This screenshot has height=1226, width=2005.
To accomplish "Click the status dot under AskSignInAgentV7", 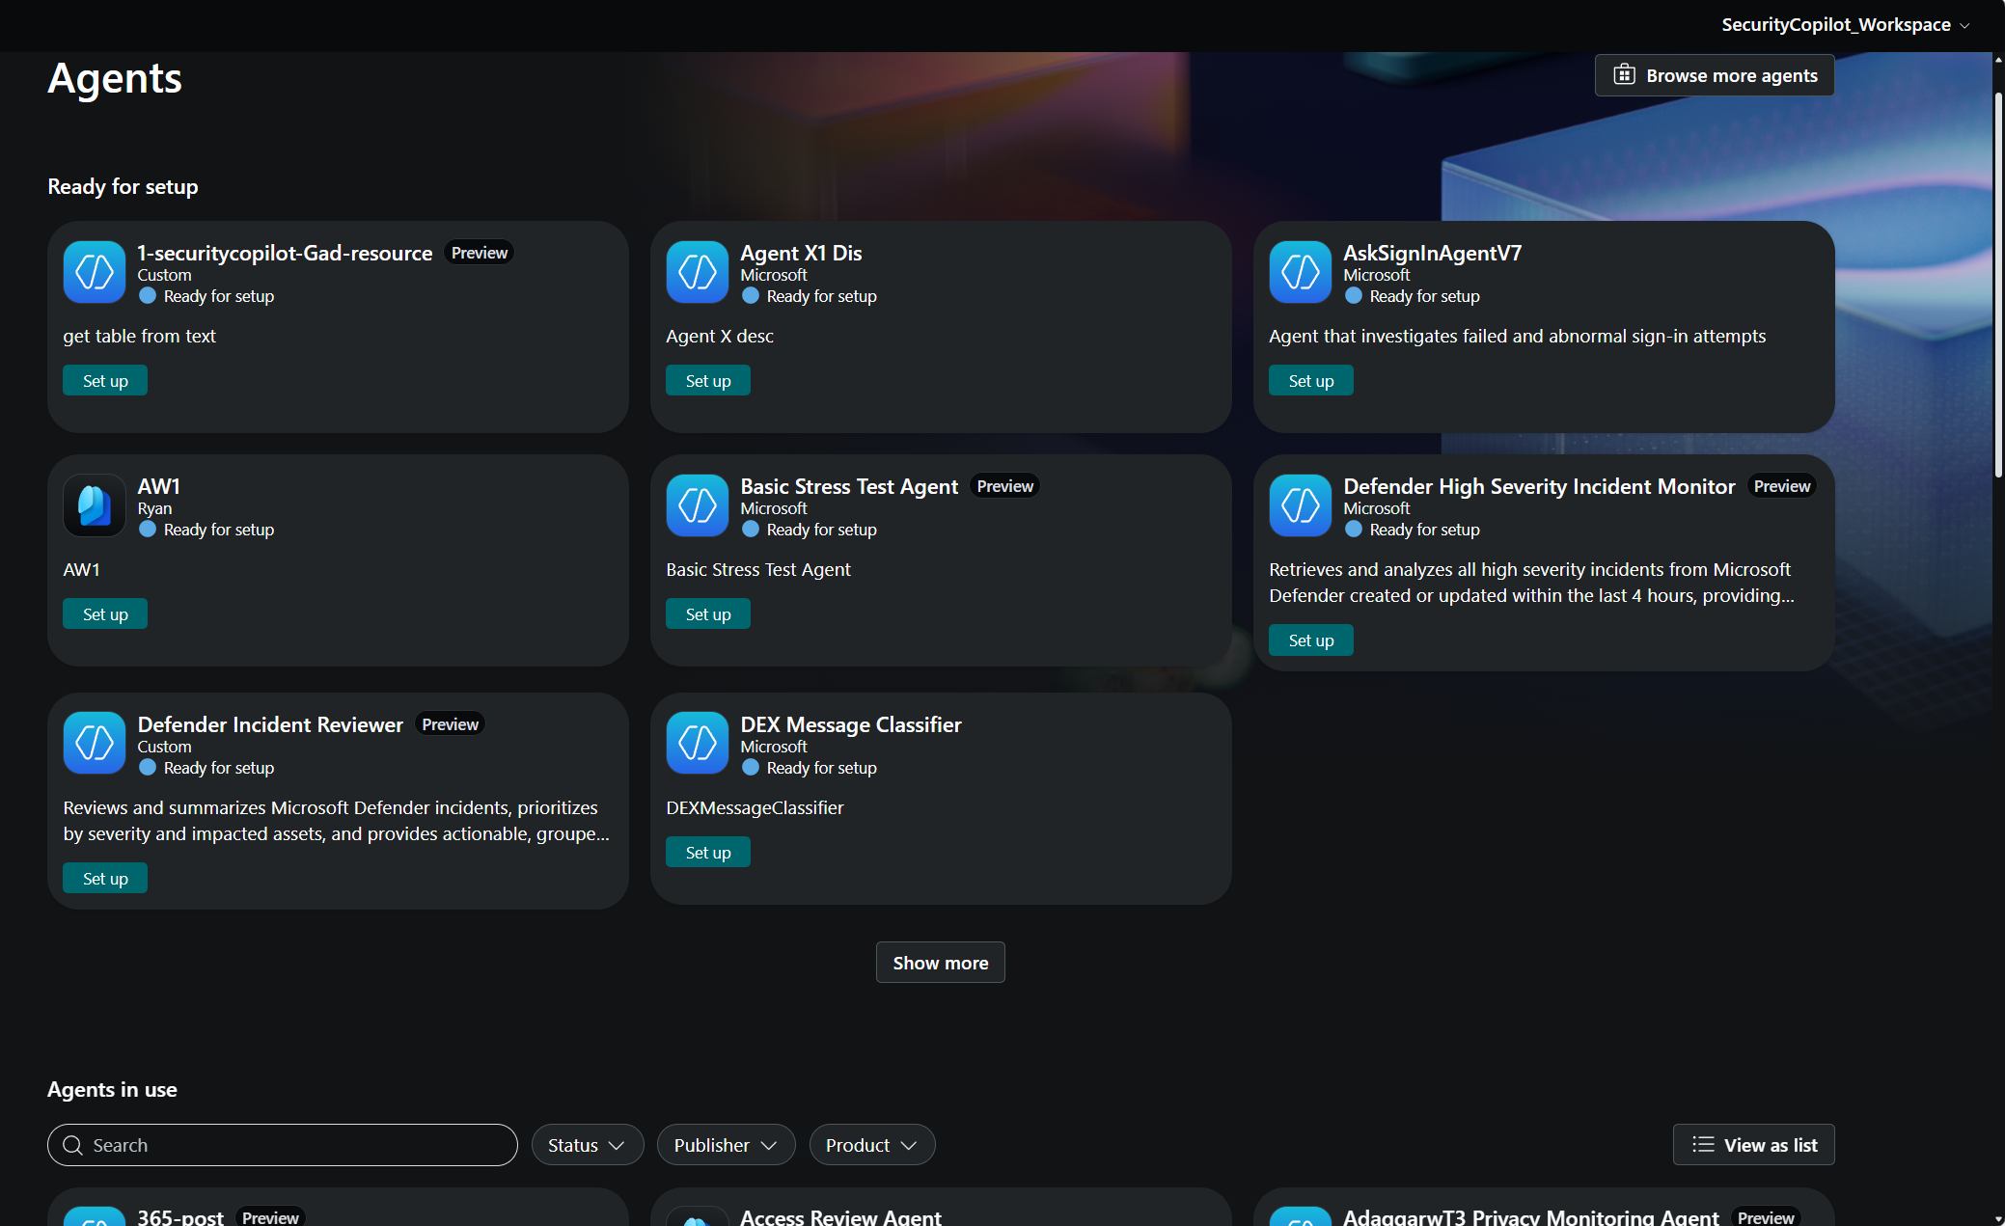I will click(x=1354, y=296).
